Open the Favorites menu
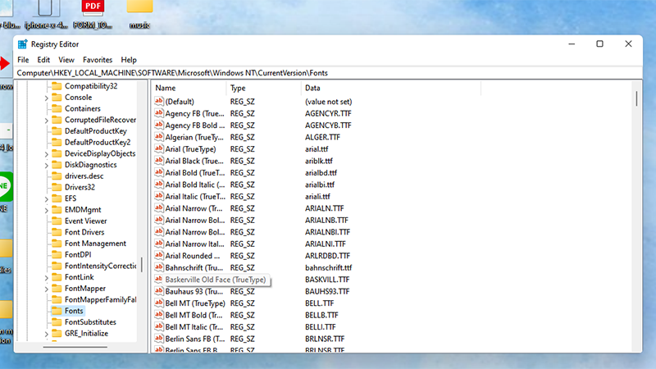Image resolution: width=656 pixels, height=369 pixels. click(x=98, y=60)
